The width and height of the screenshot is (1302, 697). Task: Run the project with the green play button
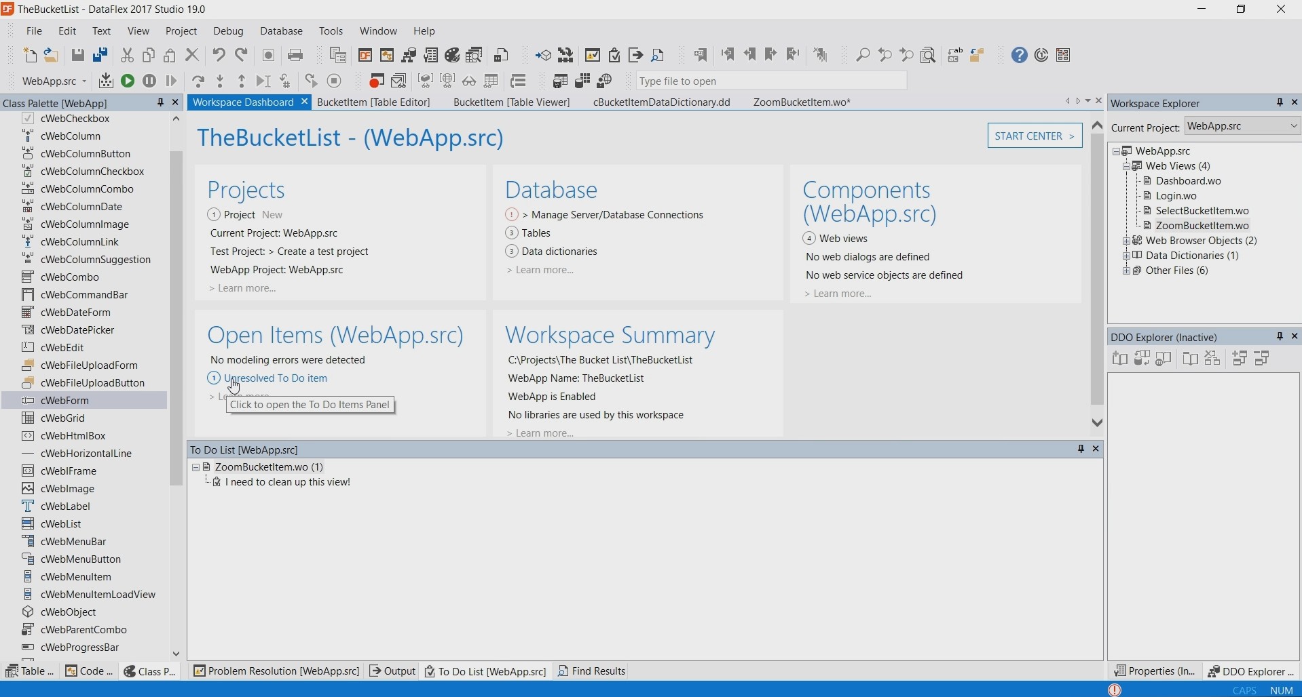point(128,81)
